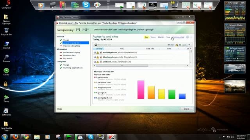Sort by the URL column
Image resolution: width=250 pixels, height=140 pixels.
[122, 49]
